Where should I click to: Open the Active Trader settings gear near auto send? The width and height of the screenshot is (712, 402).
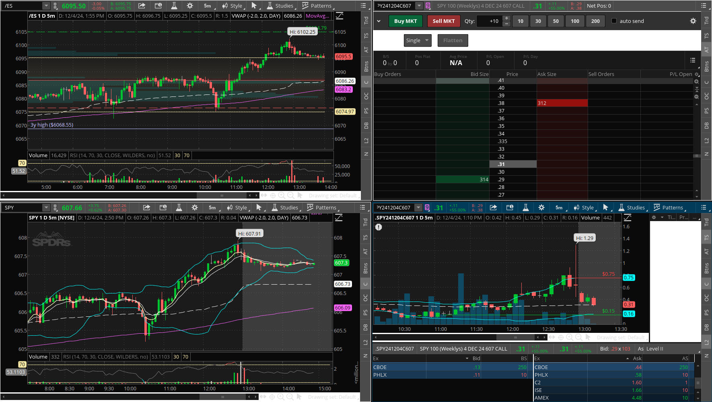click(693, 21)
